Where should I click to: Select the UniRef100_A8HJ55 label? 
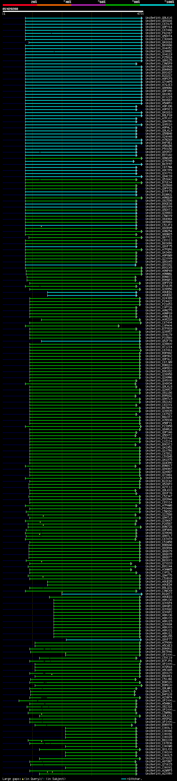tap(159, 636)
